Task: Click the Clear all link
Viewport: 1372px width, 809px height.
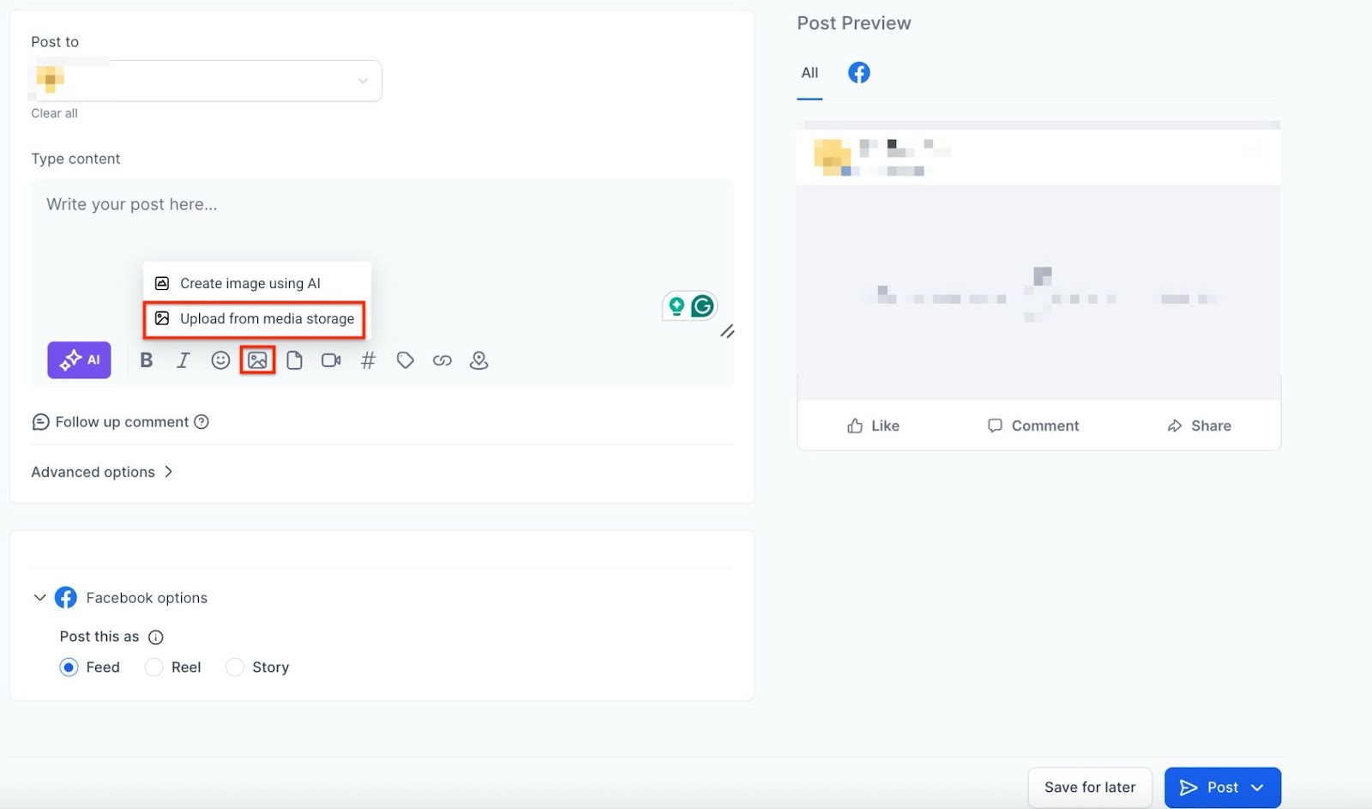Action: tap(54, 113)
